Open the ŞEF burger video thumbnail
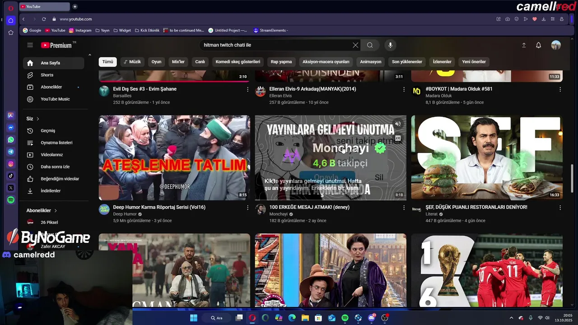The image size is (578, 325). click(487, 158)
